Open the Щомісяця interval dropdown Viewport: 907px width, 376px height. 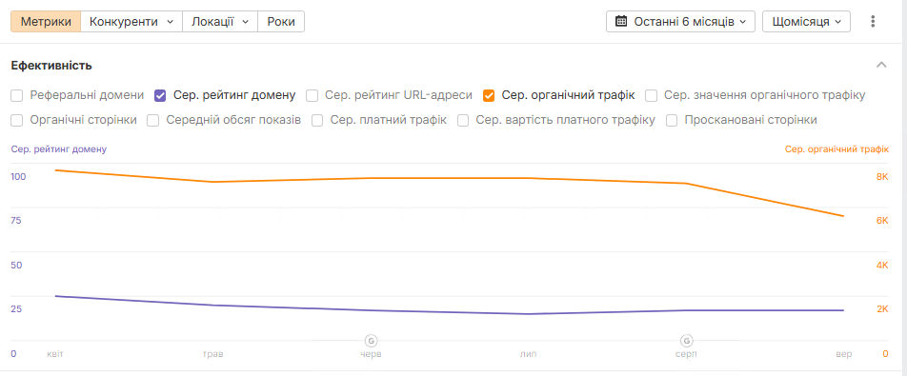806,22
